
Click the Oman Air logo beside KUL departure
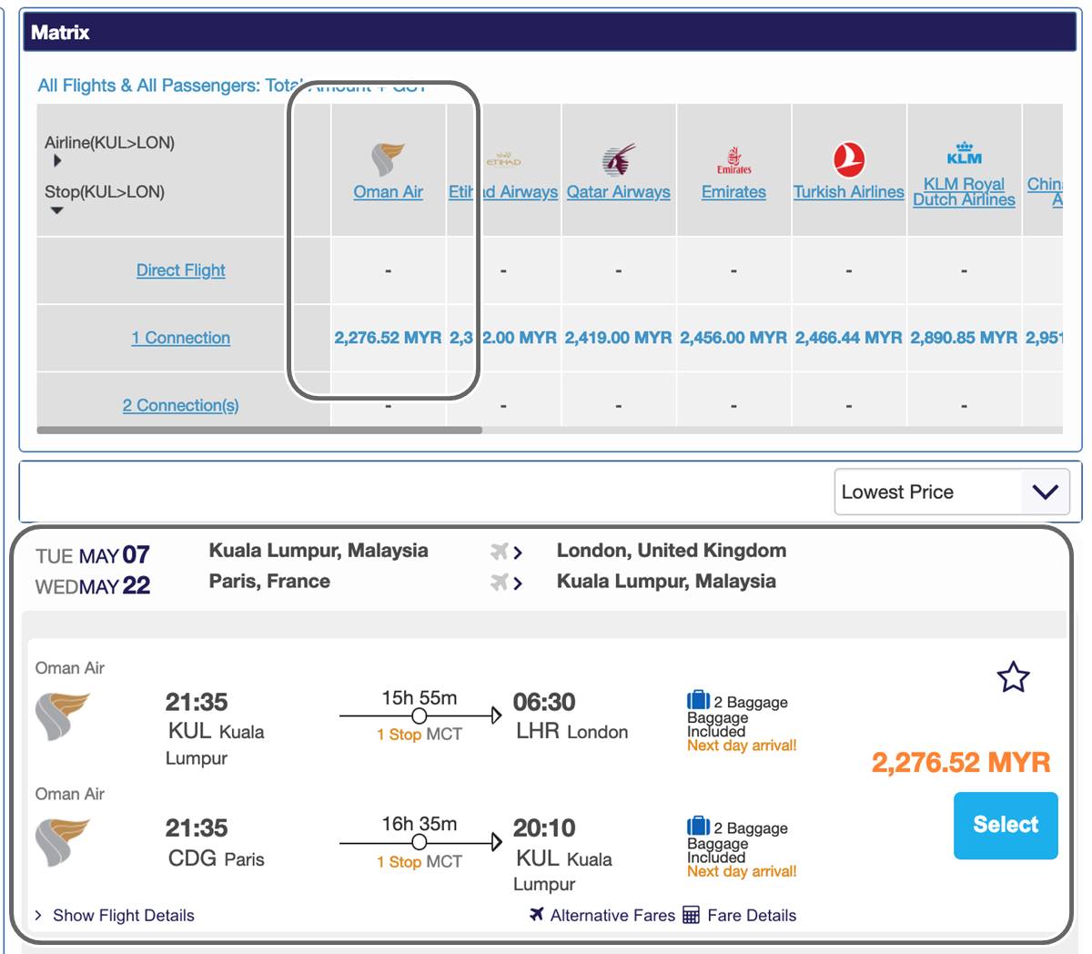[x=62, y=716]
